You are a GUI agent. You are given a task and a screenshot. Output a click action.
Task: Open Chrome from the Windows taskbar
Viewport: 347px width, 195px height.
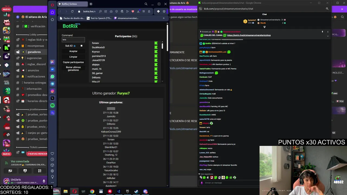click(x=92, y=191)
